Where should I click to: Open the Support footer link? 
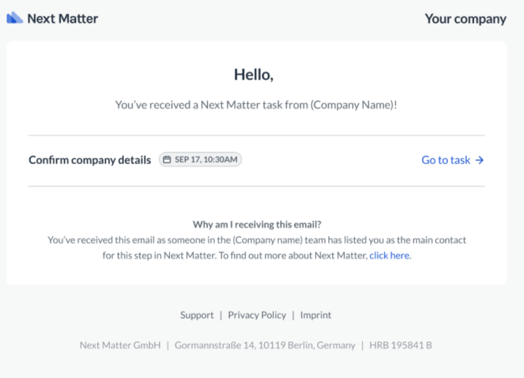pyautogui.click(x=197, y=315)
